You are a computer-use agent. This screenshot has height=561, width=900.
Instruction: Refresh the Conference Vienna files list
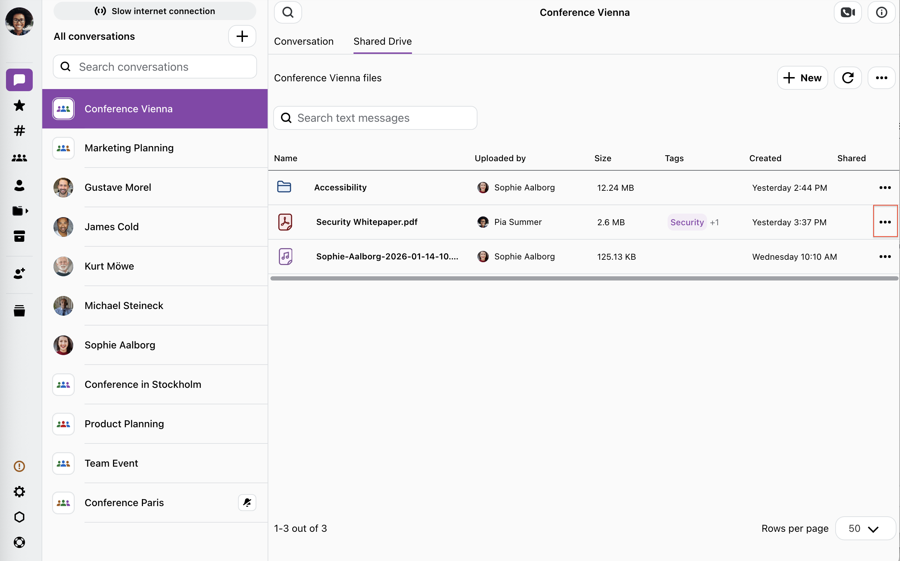coord(848,78)
